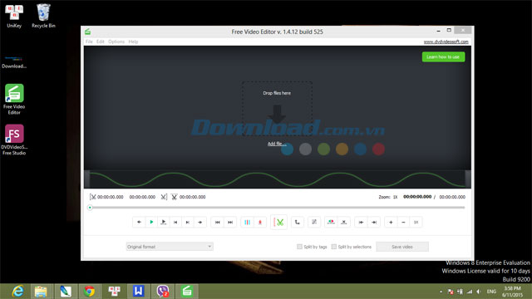
Task: Open Internet Explorer from the taskbar
Action: click(17, 292)
